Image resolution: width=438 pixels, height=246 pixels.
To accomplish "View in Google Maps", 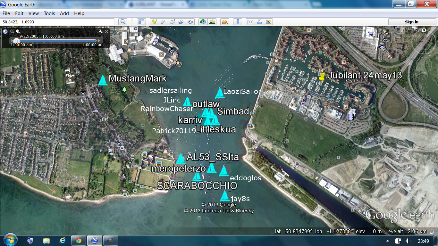I will [x=268, y=22].
